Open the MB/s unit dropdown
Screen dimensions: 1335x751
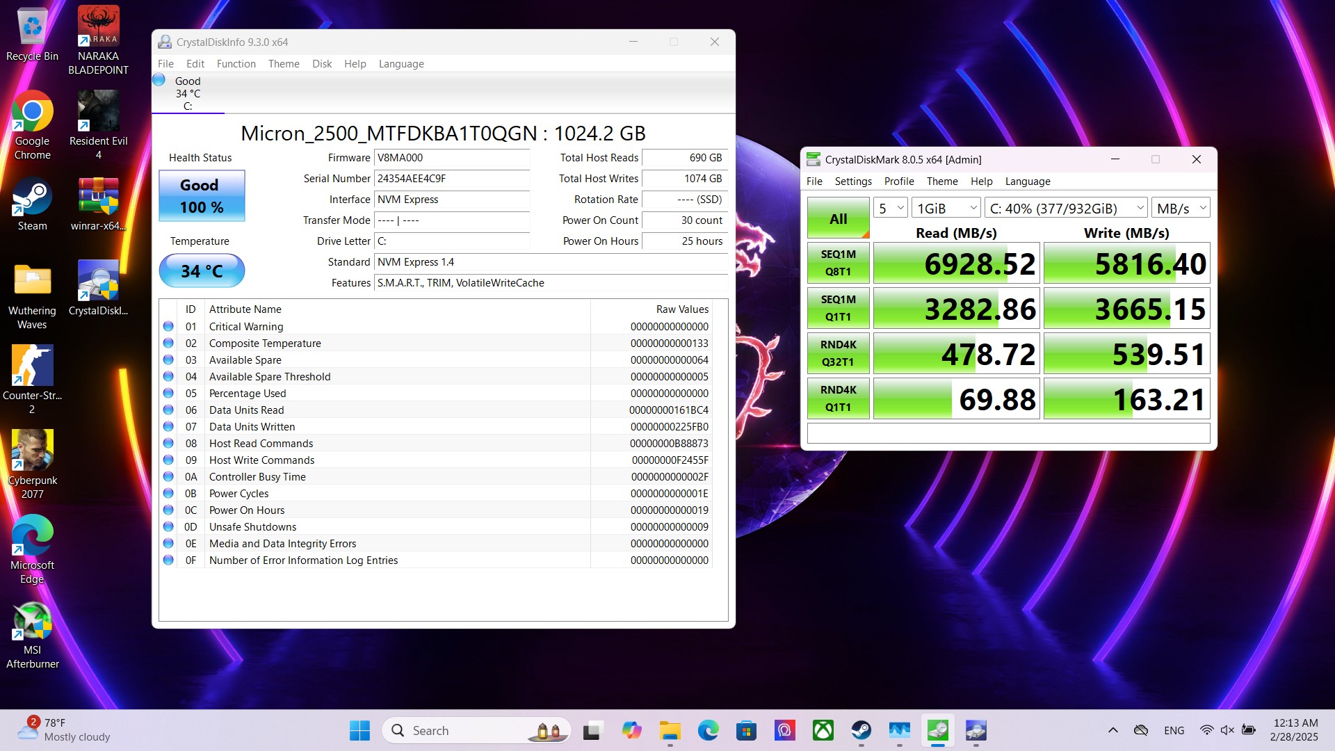tap(1181, 208)
